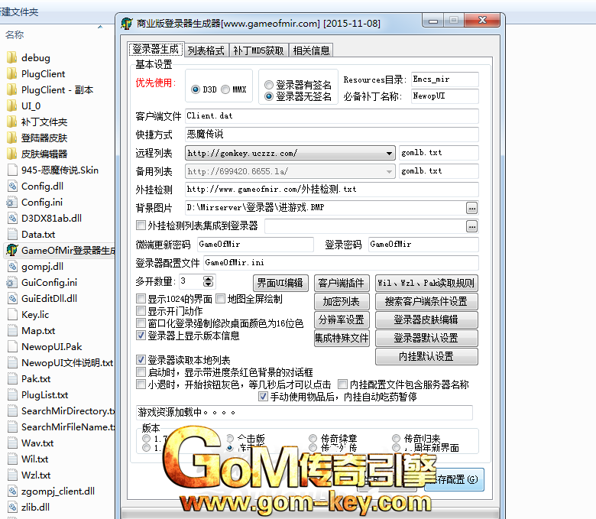Open 补丁MD5获取 tab
The height and width of the screenshot is (519, 596).
point(258,50)
